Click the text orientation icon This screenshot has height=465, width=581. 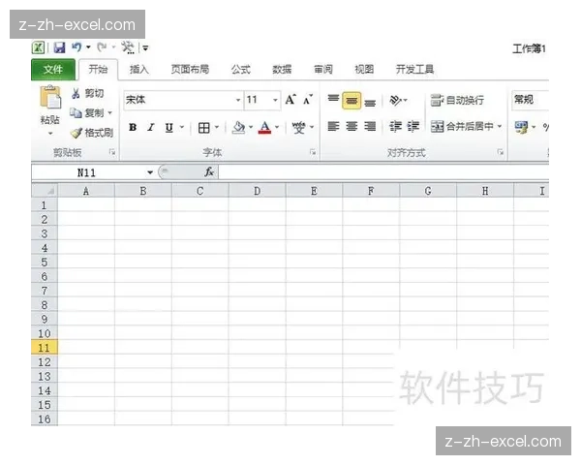point(396,100)
